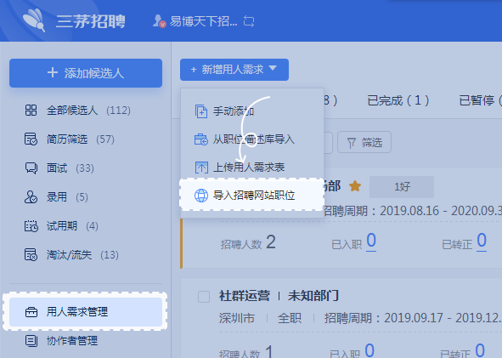This screenshot has height=358, width=502.
Task: Click the 手动添加 document-plus icon
Action: tap(201, 111)
